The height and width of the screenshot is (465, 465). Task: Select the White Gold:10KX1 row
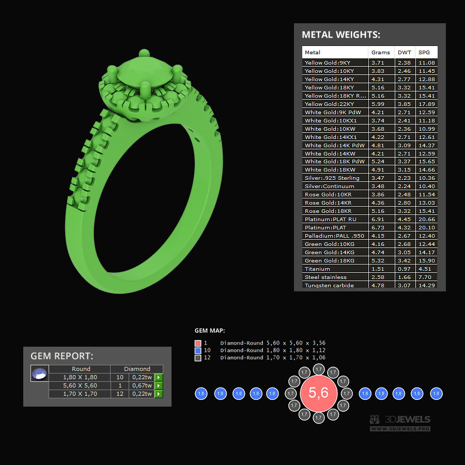click(x=370, y=121)
